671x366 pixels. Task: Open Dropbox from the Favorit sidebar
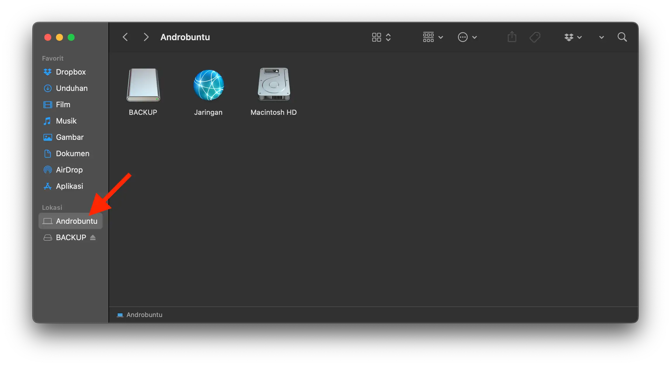(71, 72)
